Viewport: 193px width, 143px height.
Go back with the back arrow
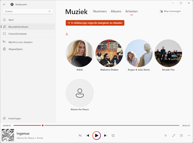4,5
